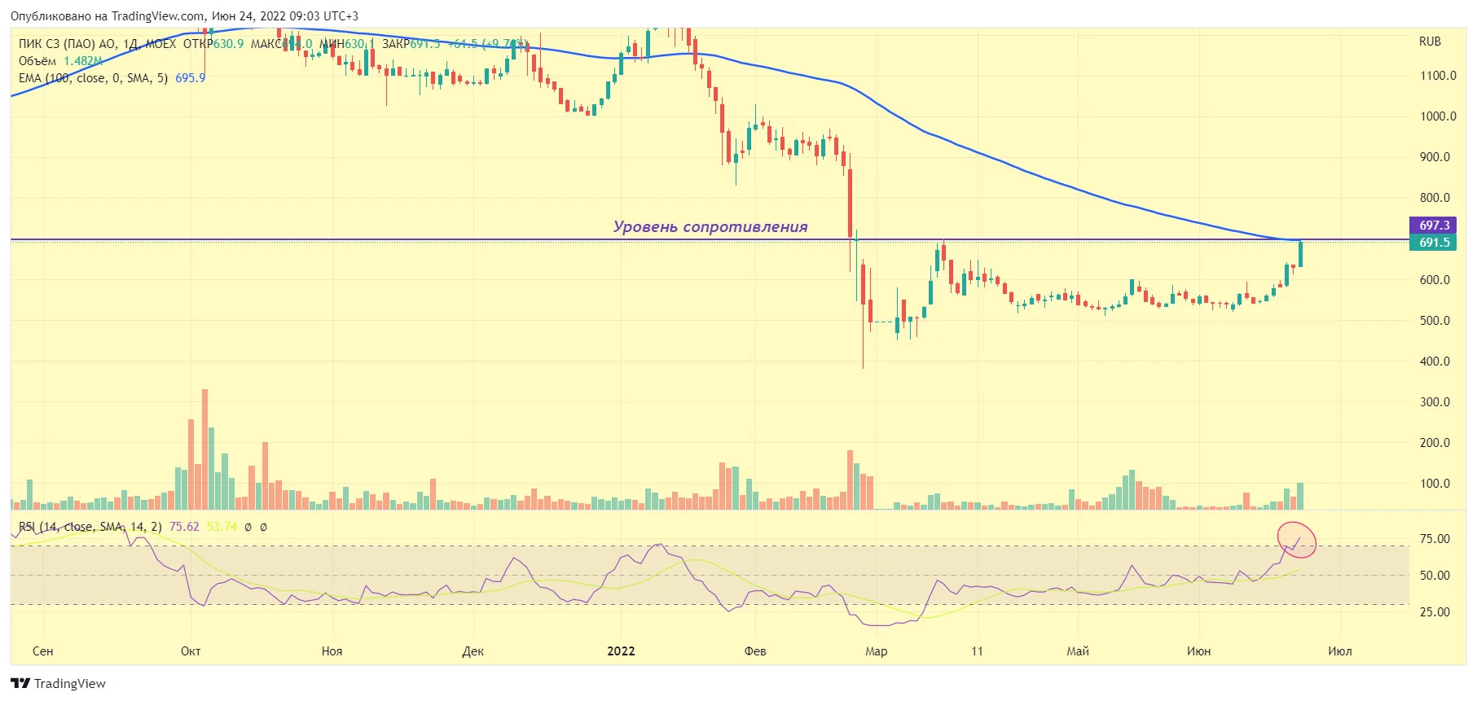Click the 2022 year label on time axis

(x=621, y=651)
